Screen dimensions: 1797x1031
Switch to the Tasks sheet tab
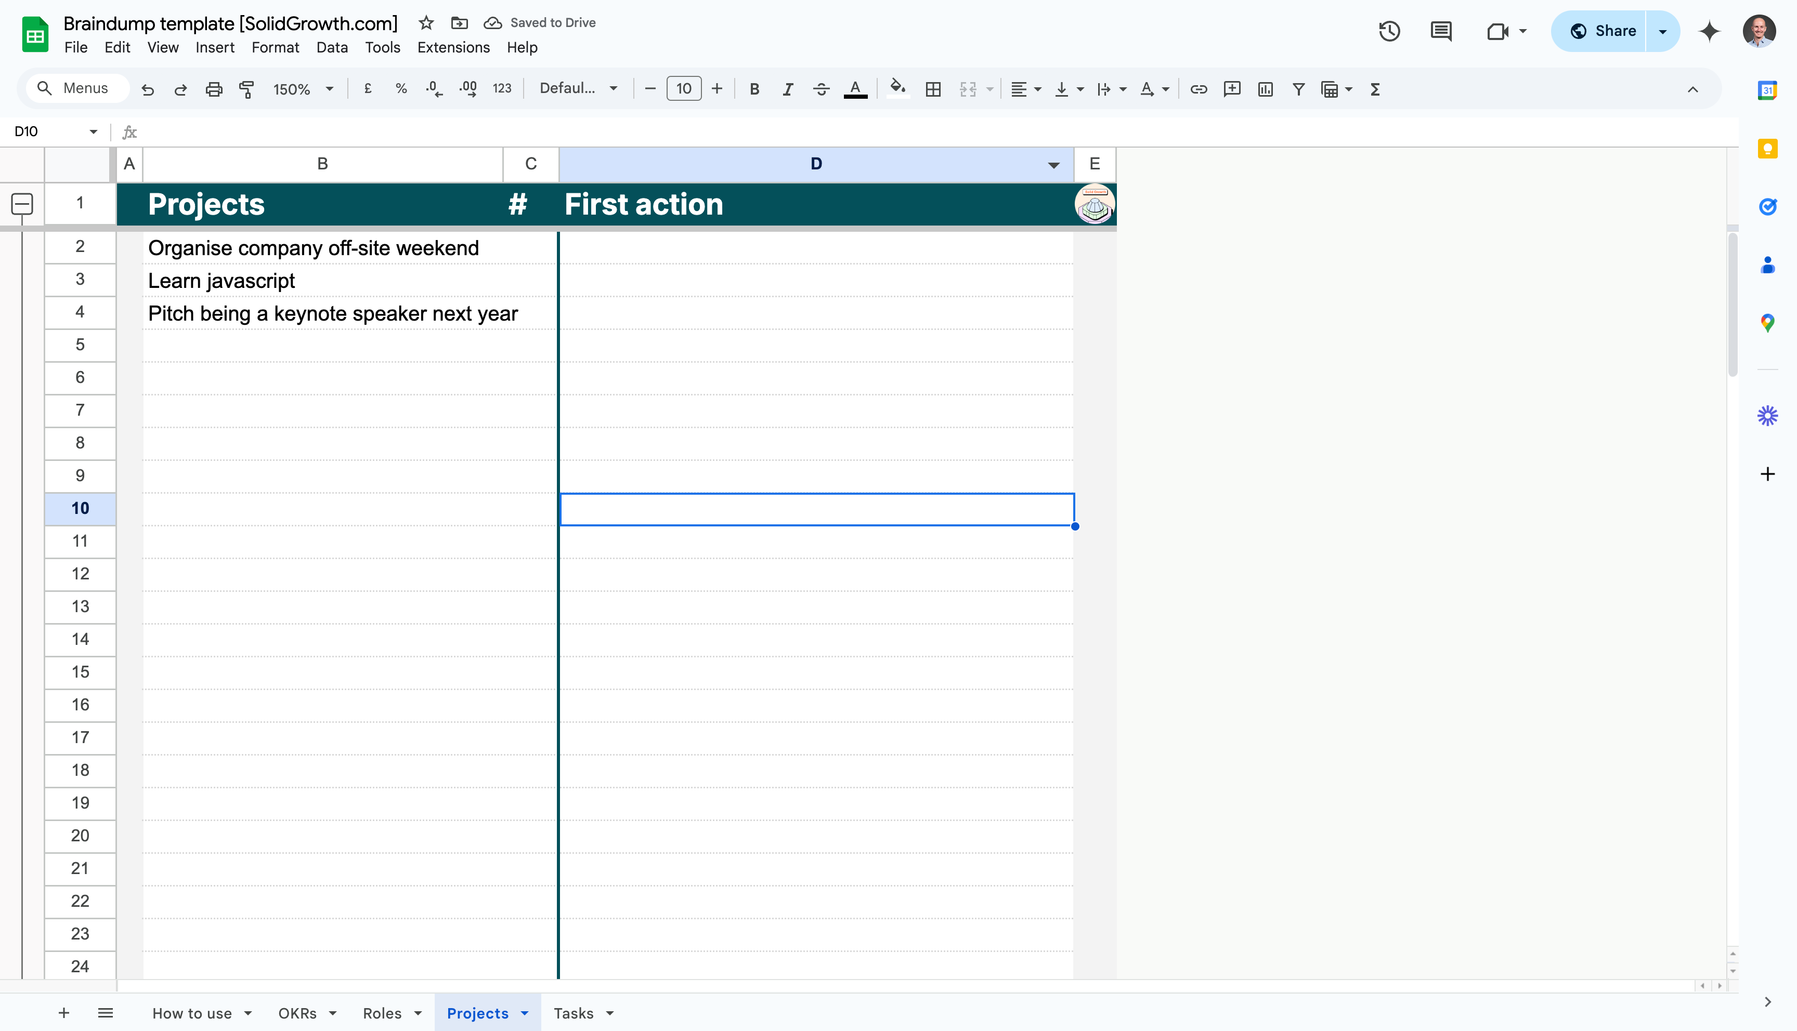click(x=574, y=1013)
